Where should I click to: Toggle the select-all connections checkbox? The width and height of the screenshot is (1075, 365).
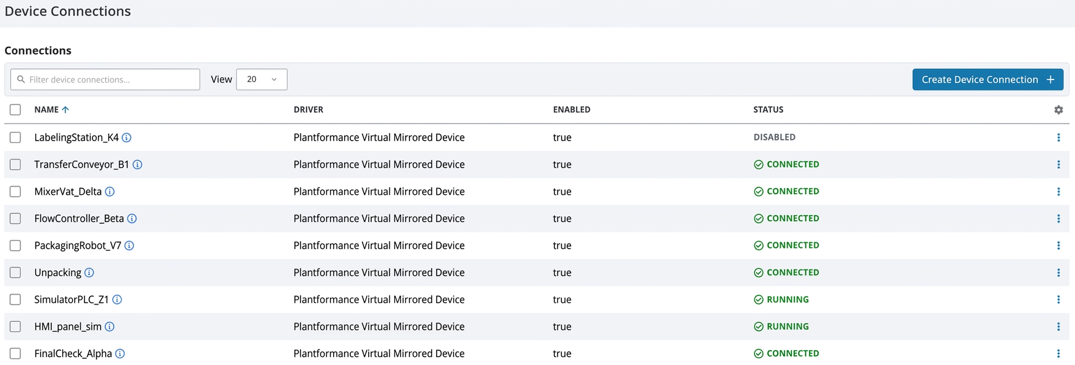15,110
